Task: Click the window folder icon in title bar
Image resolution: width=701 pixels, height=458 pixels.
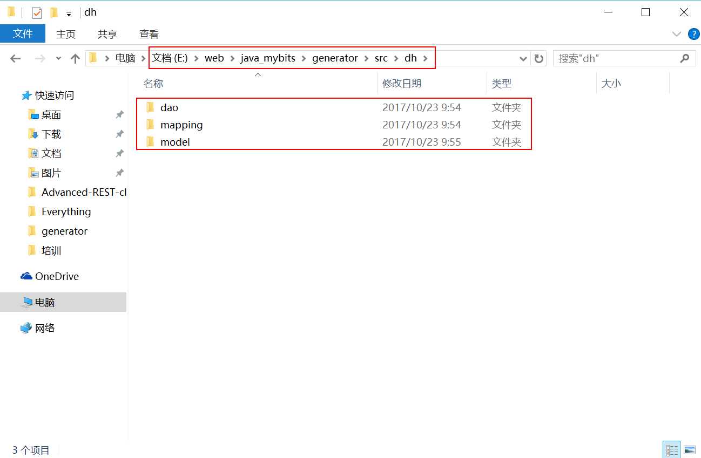Action: pyautogui.click(x=11, y=12)
